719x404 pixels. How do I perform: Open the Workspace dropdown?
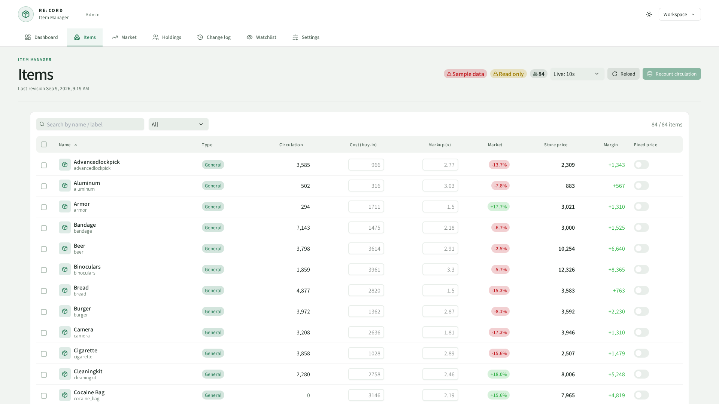click(x=680, y=14)
